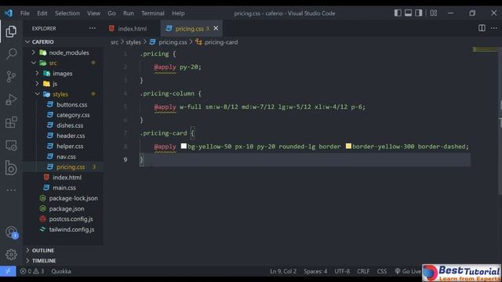Expand the images folder

coord(62,73)
